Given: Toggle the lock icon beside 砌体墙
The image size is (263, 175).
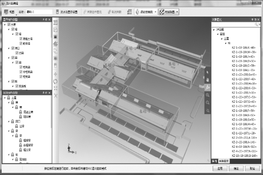Looking at the screenshot, I should (x=20, y=116).
